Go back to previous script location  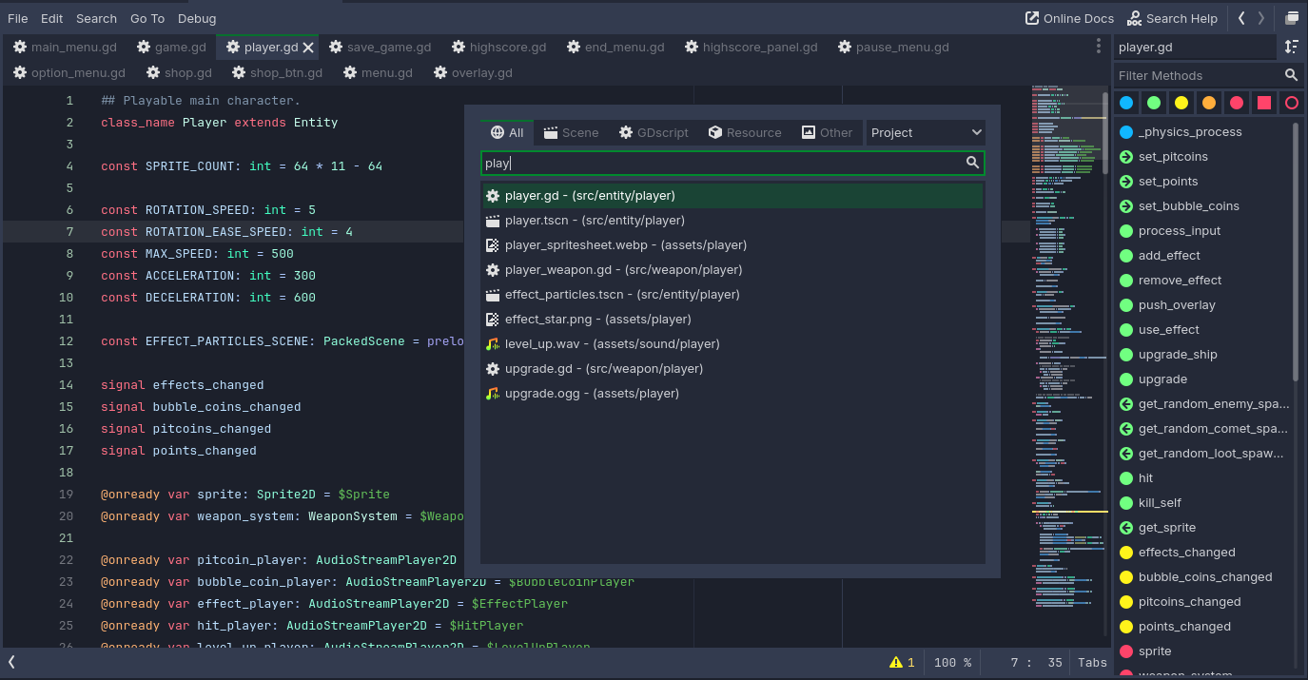[x=1241, y=18]
